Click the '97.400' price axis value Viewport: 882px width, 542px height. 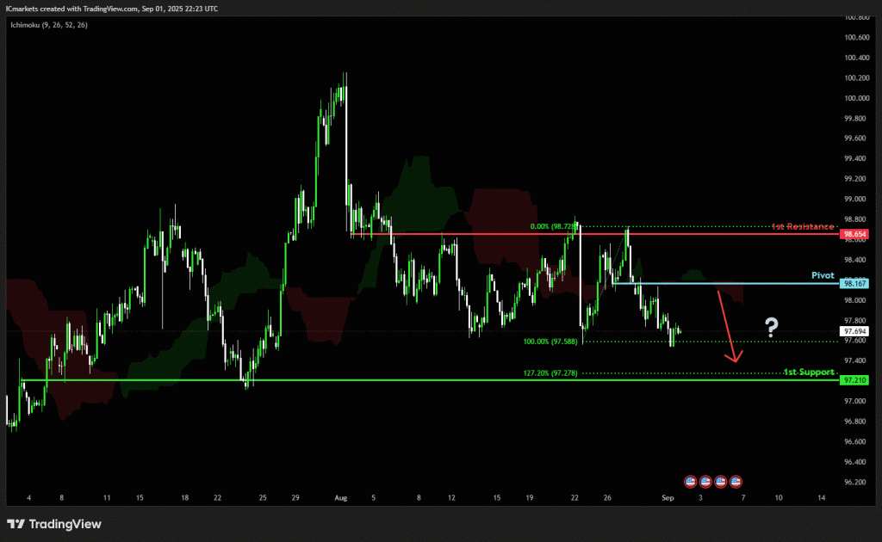point(857,361)
